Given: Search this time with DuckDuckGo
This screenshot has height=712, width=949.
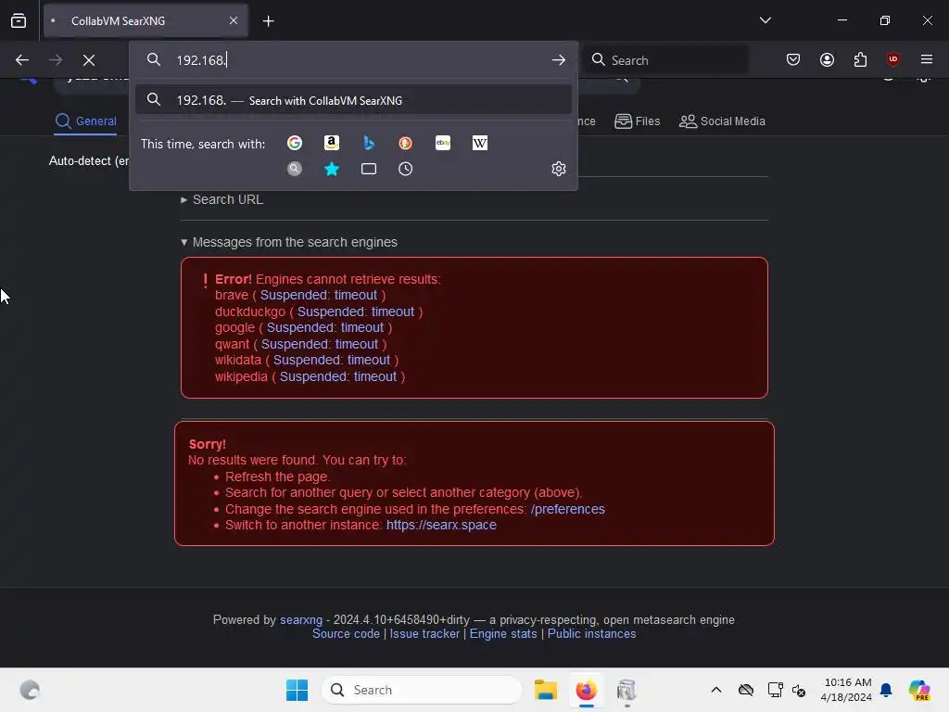Looking at the screenshot, I should 406,143.
